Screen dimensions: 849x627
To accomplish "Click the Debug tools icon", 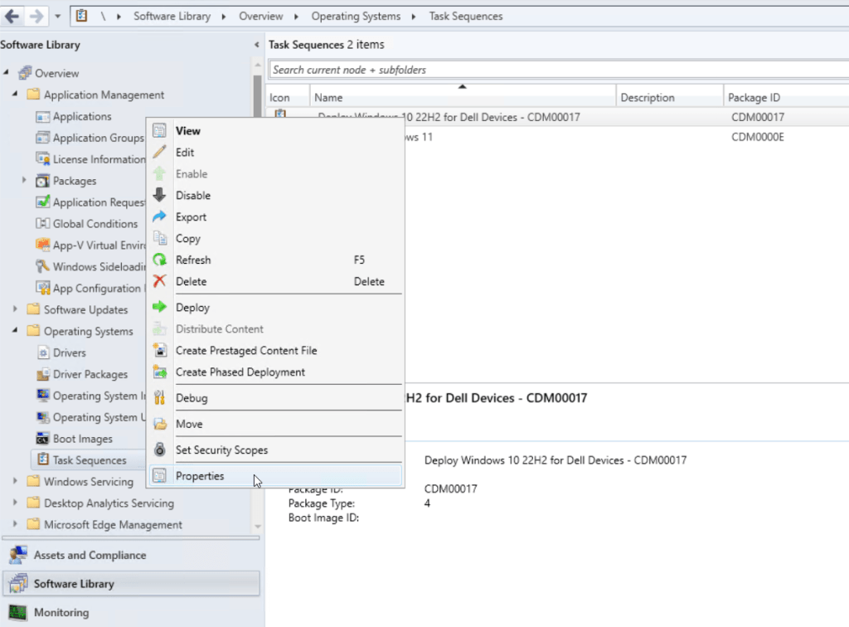I will 160,398.
